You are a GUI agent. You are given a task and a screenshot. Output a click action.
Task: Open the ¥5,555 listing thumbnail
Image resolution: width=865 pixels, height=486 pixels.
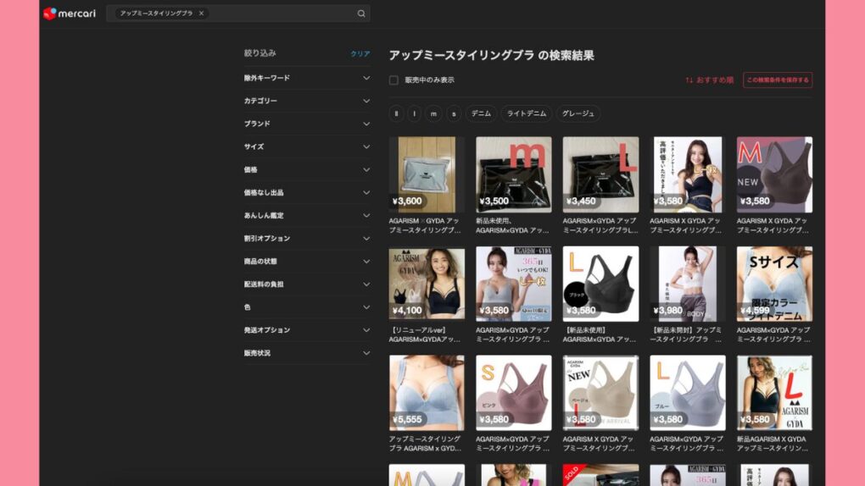tap(427, 393)
